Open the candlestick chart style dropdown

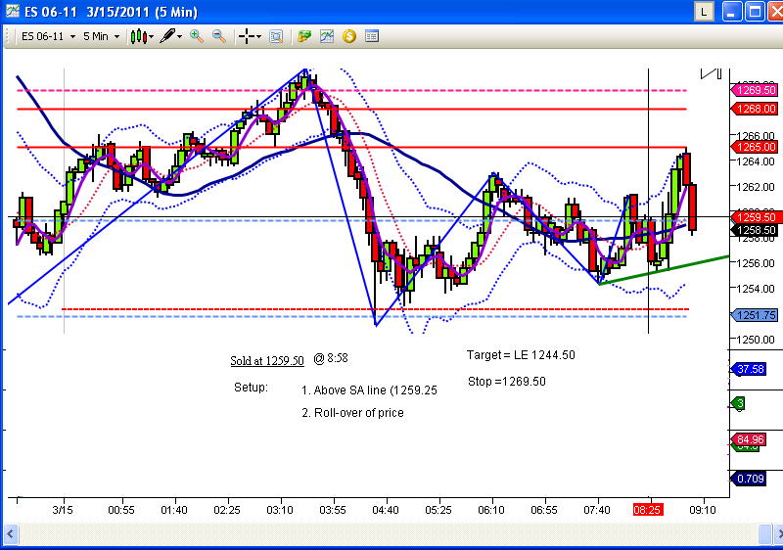coord(141,36)
